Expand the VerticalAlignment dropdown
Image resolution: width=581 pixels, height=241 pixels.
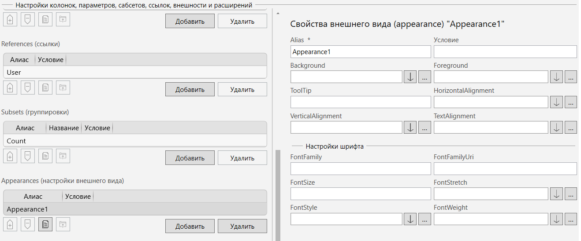410,128
